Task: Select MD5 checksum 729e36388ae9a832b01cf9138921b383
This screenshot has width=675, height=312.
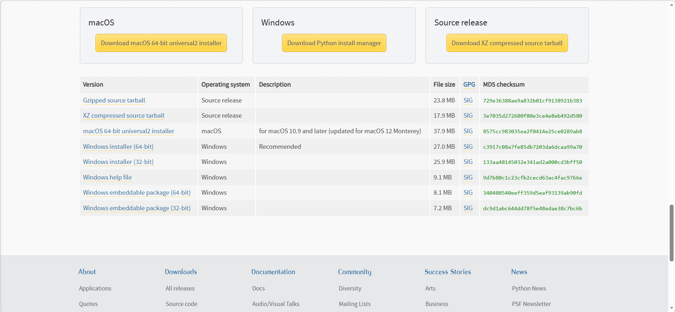Action: coord(533,101)
